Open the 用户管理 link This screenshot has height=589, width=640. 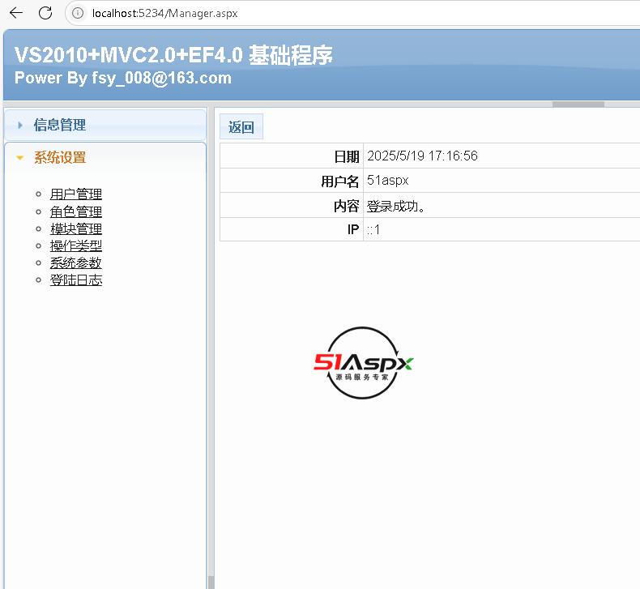[x=76, y=194]
